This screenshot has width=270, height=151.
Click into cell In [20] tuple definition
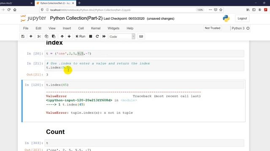click(144, 54)
